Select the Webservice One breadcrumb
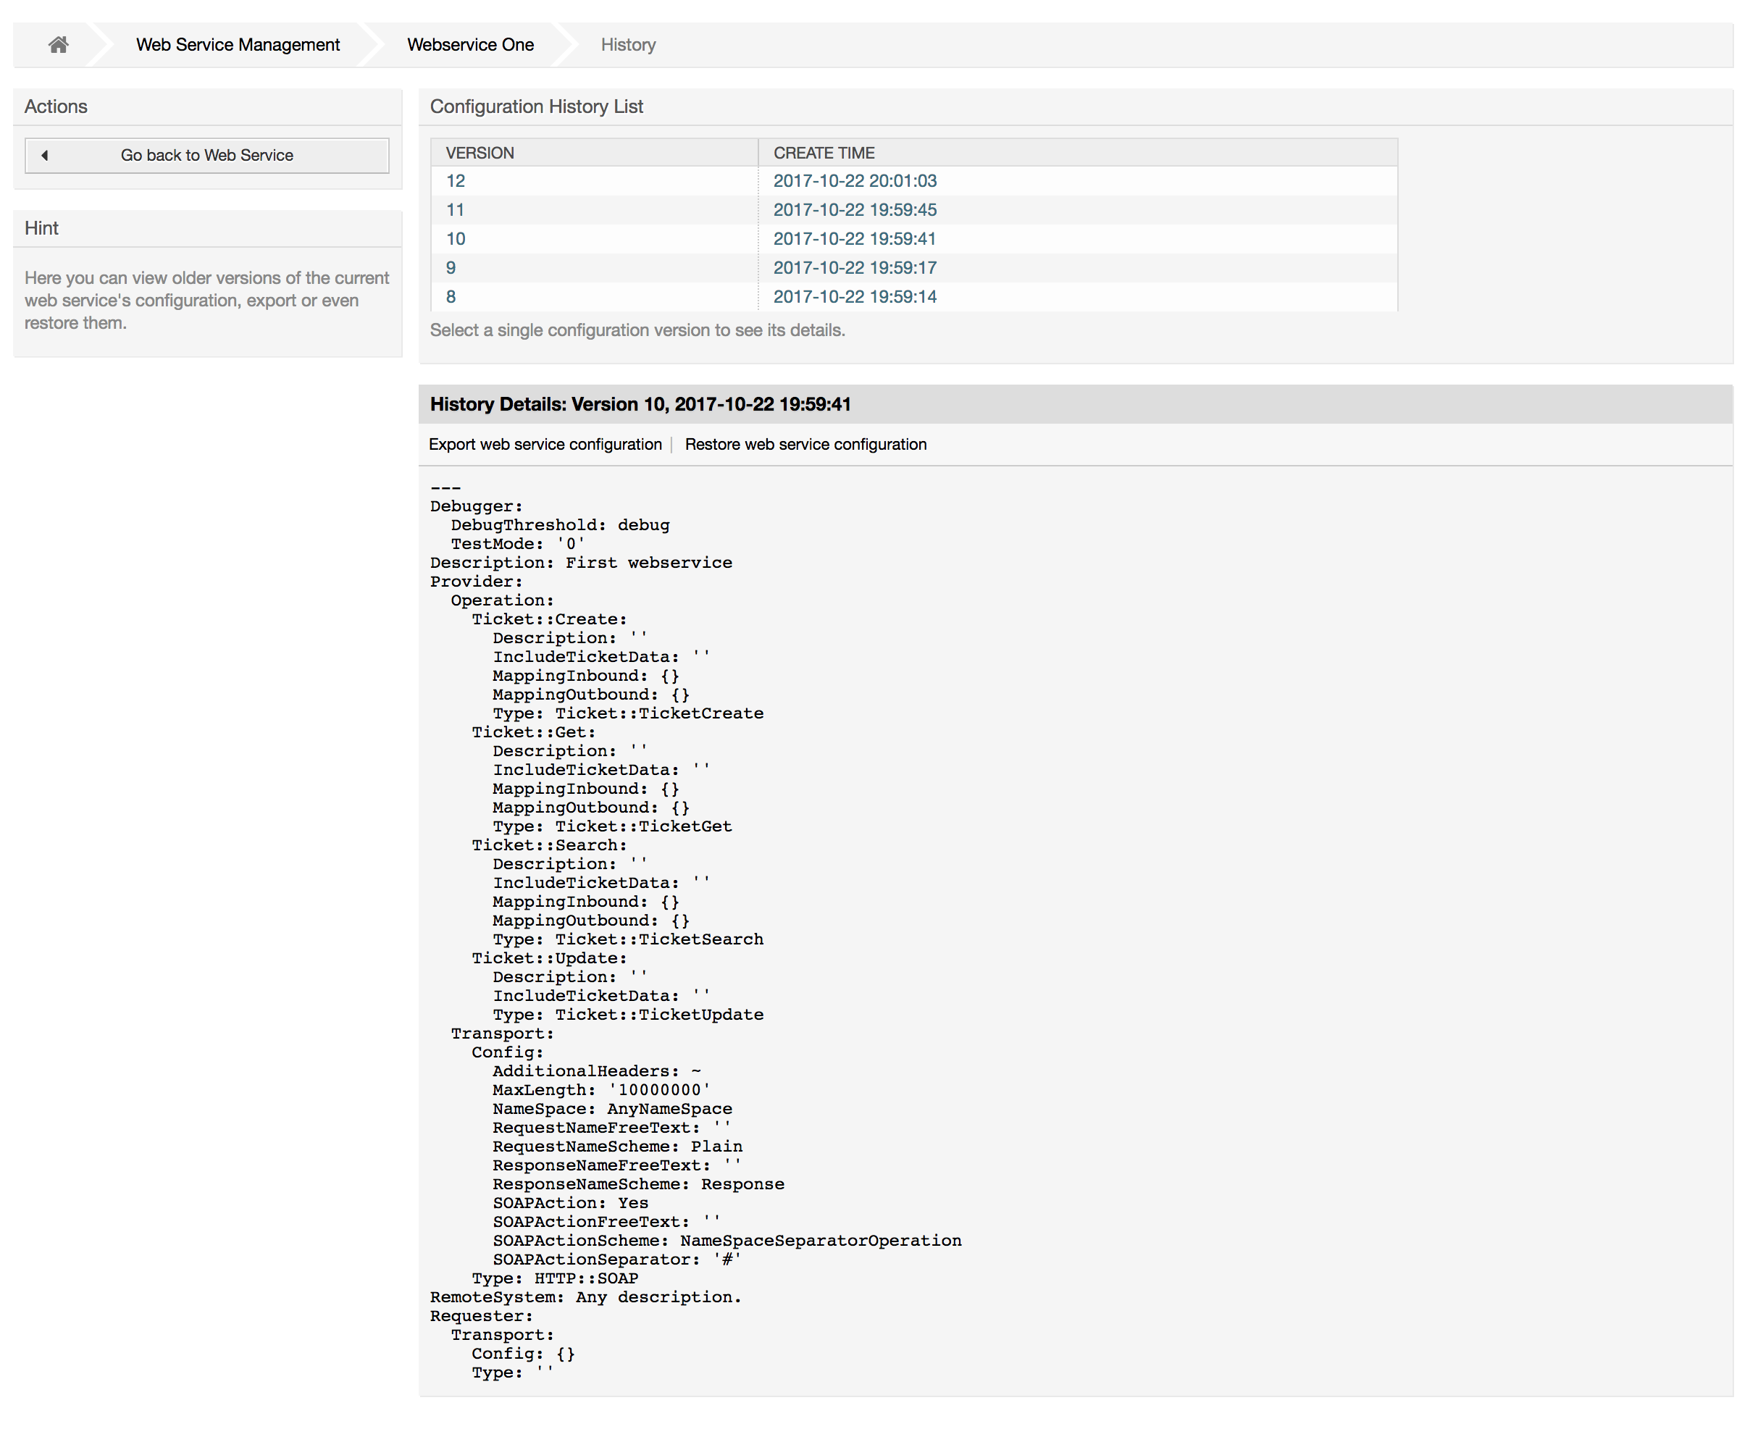 pyautogui.click(x=470, y=44)
